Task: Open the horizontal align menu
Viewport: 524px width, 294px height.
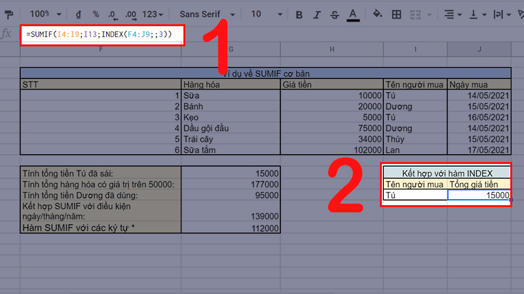Action: click(x=452, y=14)
